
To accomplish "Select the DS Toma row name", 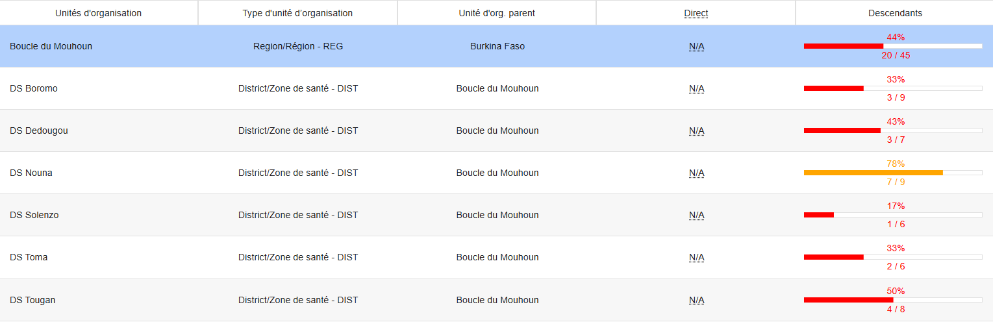I will pyautogui.click(x=29, y=257).
